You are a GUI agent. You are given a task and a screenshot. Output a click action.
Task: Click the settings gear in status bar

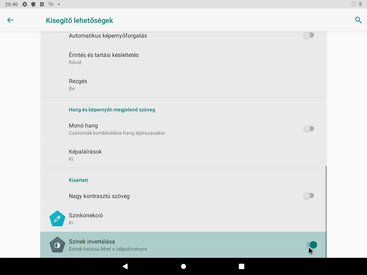(x=25, y=4)
